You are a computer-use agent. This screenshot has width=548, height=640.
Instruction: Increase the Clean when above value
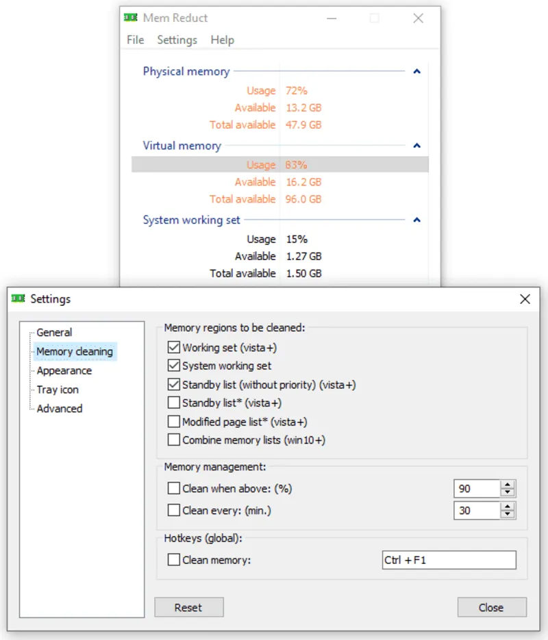[x=508, y=485]
